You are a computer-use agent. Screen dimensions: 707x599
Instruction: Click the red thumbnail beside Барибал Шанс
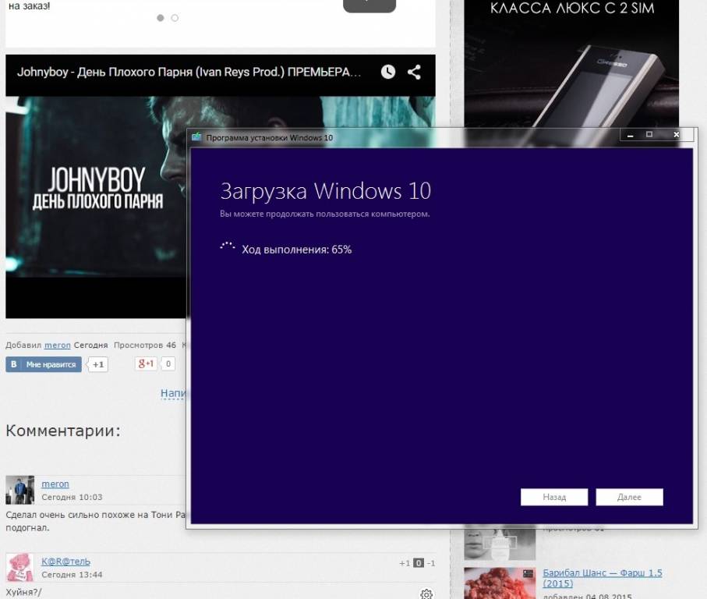point(500,583)
